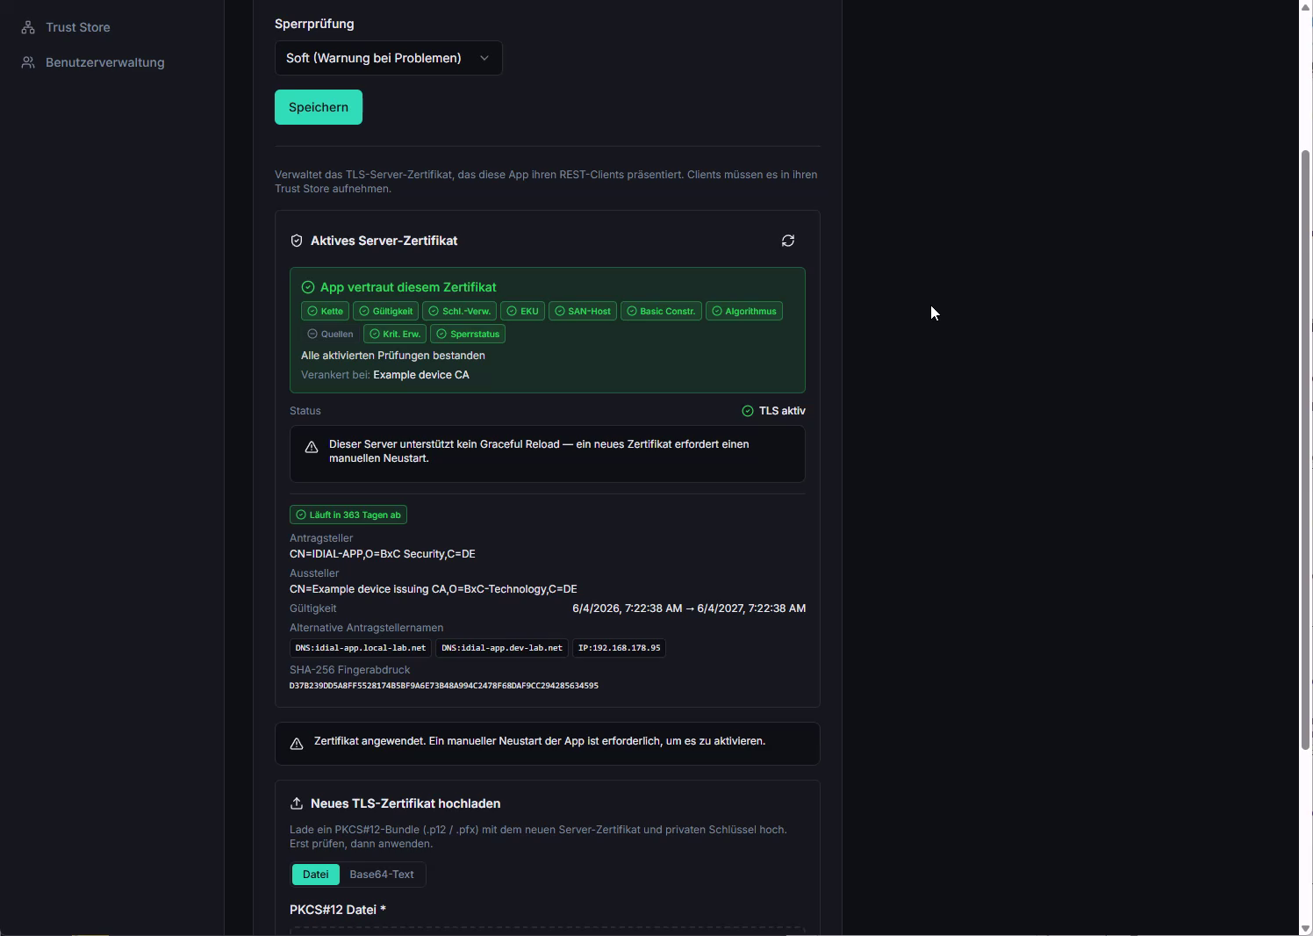Screen dimensions: 1313x936
Task: Click the Kette check badge
Action: pos(325,311)
